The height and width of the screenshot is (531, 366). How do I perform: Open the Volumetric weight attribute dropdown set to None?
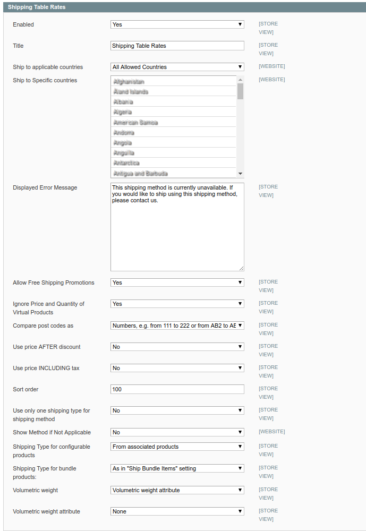tap(177, 511)
